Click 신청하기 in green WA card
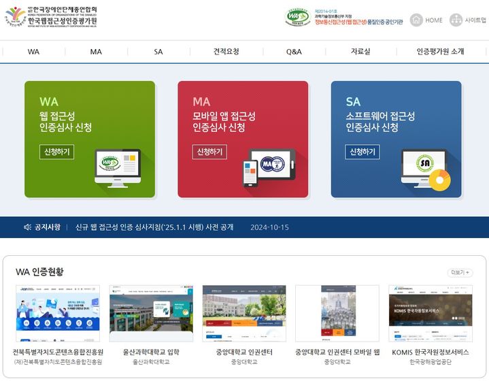 click(56, 152)
